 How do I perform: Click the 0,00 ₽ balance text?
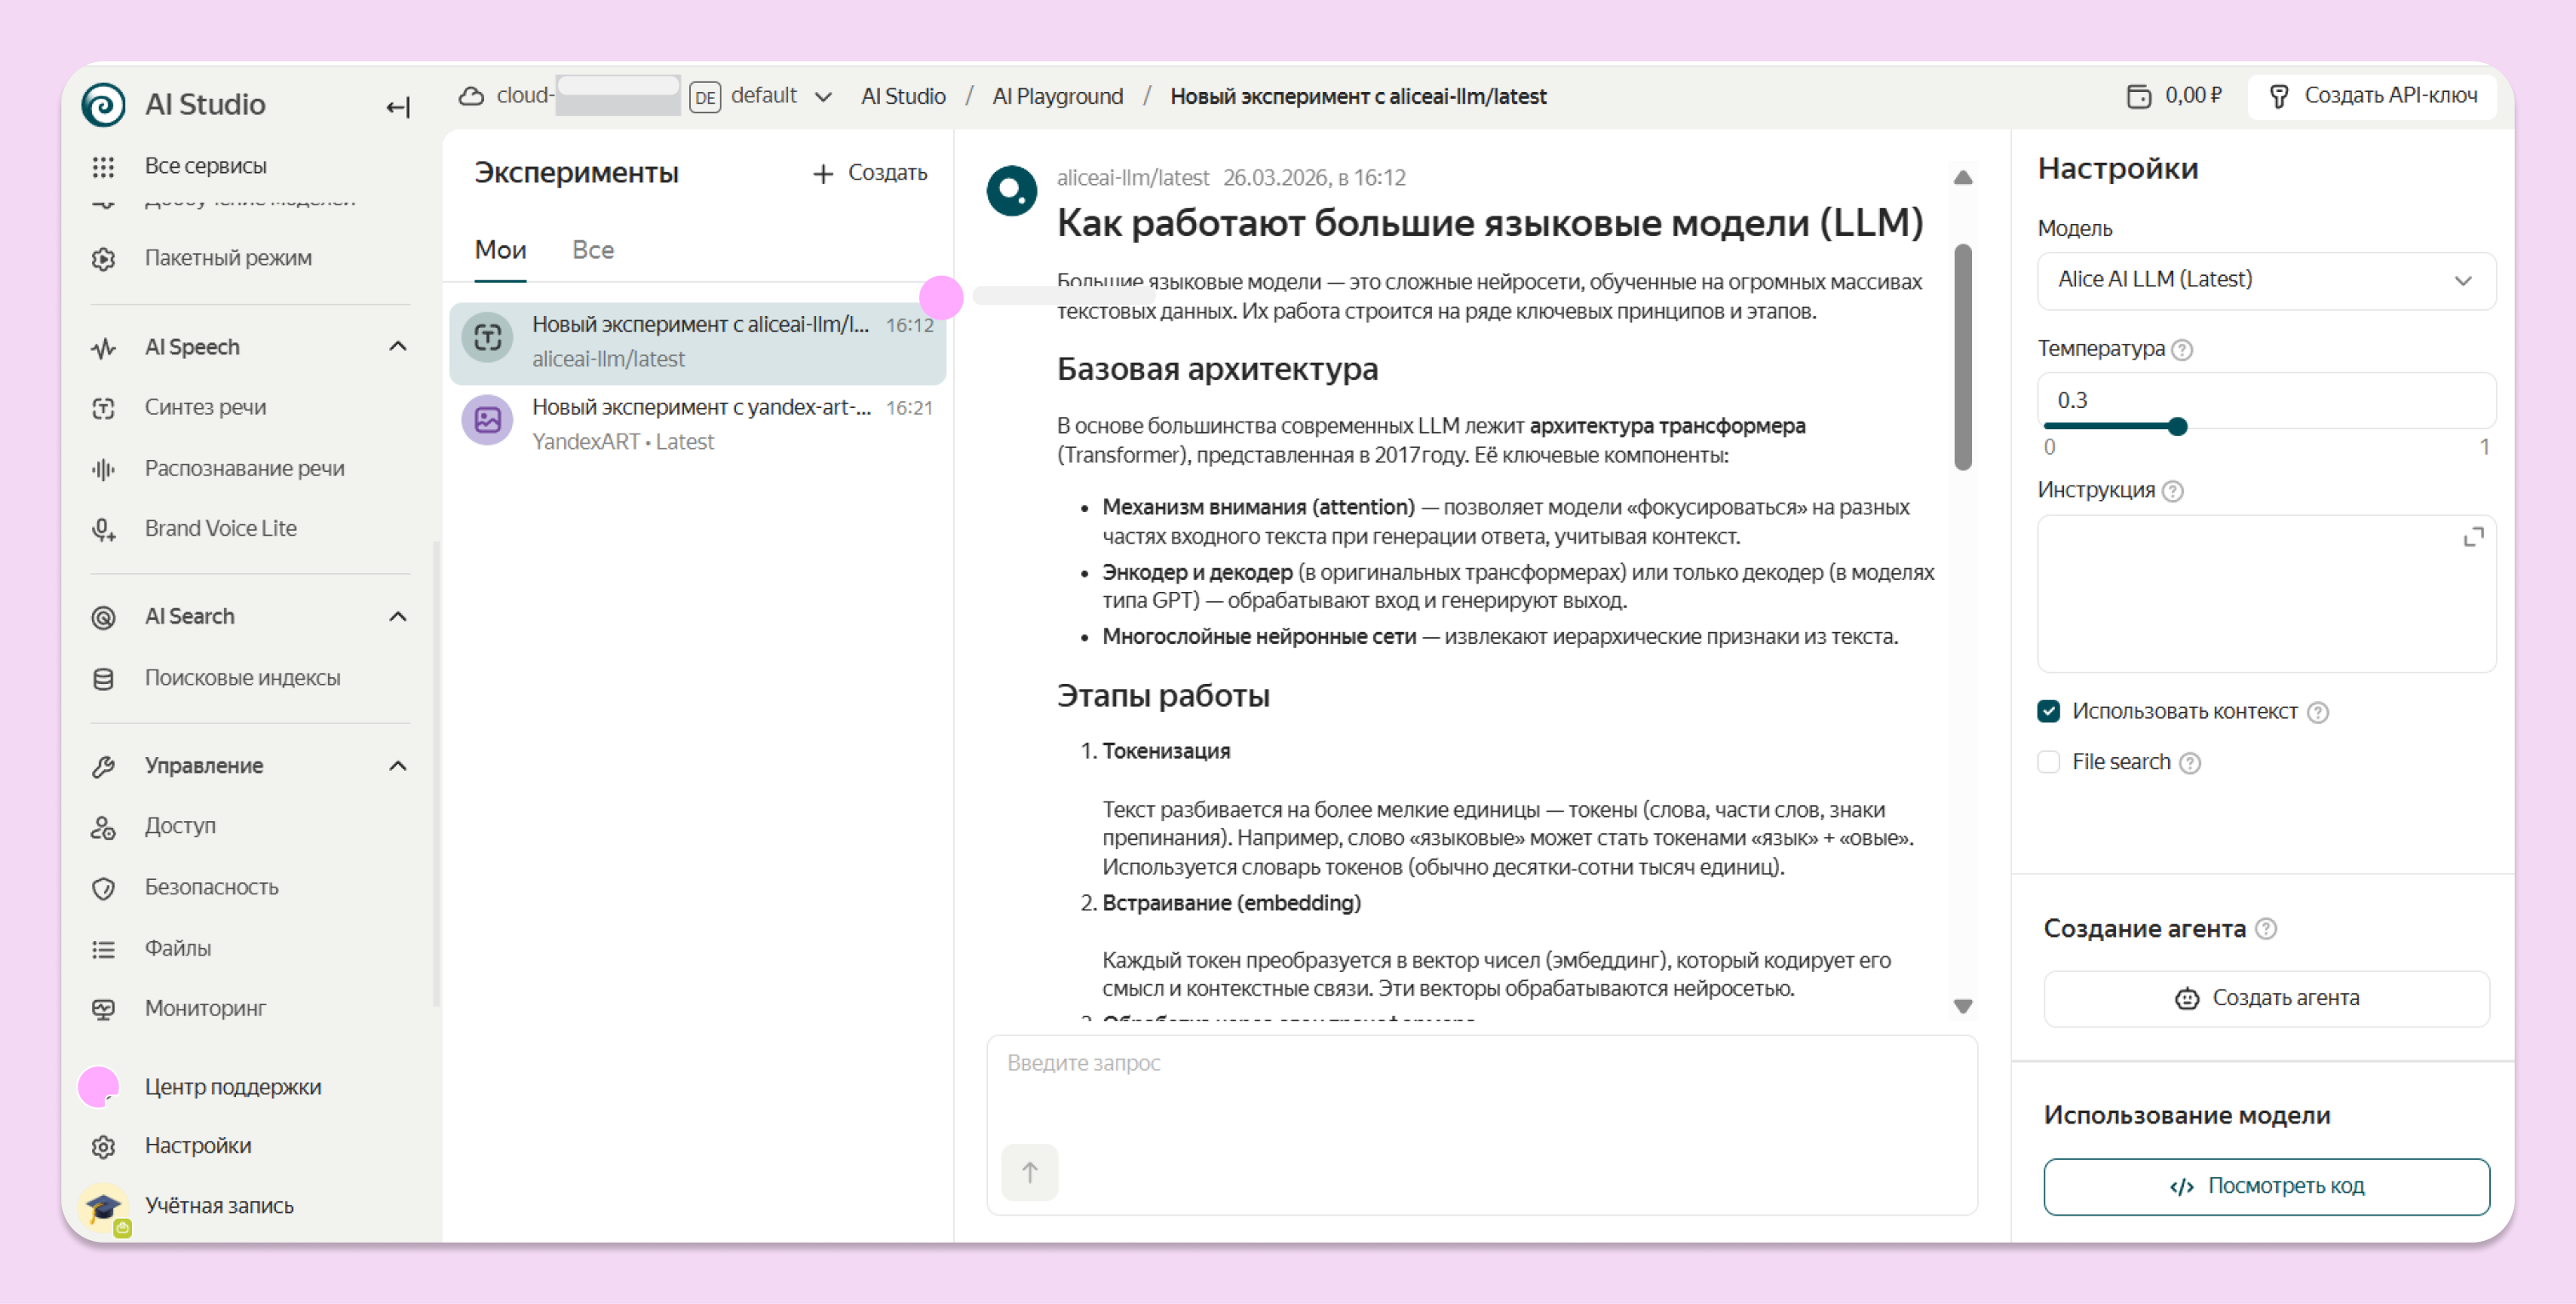(x=2193, y=96)
